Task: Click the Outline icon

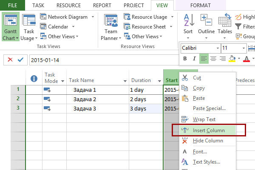Action: pyautogui.click(x=207, y=23)
